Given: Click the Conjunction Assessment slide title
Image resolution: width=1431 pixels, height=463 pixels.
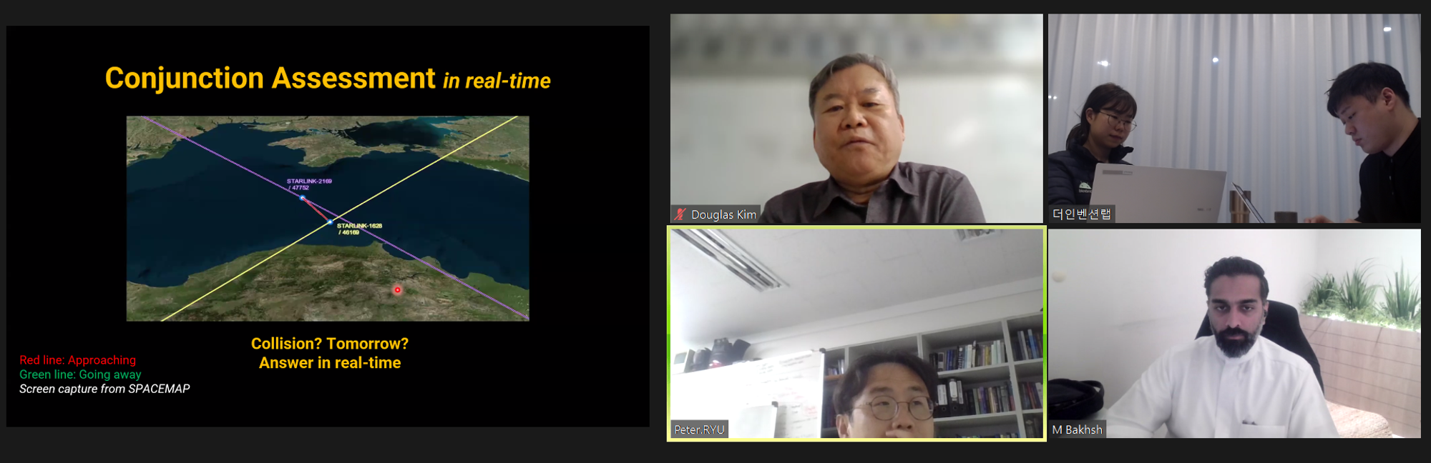Looking at the screenshot, I should pyautogui.click(x=270, y=79).
